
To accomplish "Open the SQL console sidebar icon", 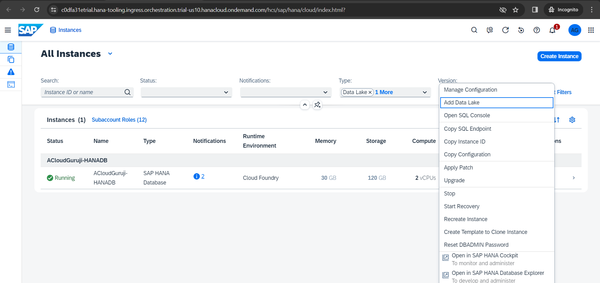I will click(11, 85).
